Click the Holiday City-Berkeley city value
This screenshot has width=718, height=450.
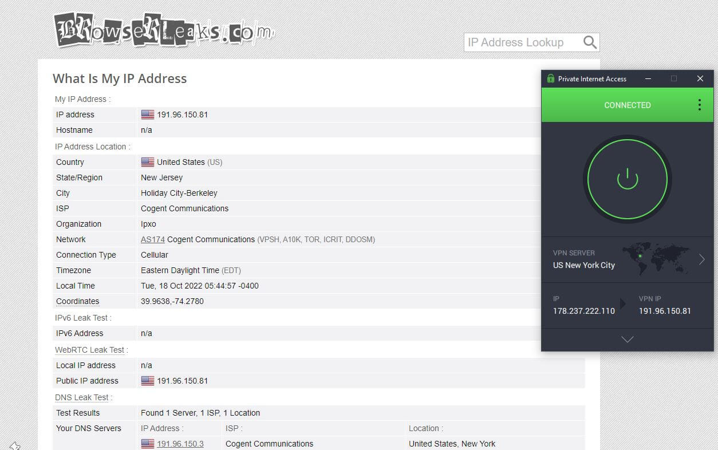tap(179, 193)
